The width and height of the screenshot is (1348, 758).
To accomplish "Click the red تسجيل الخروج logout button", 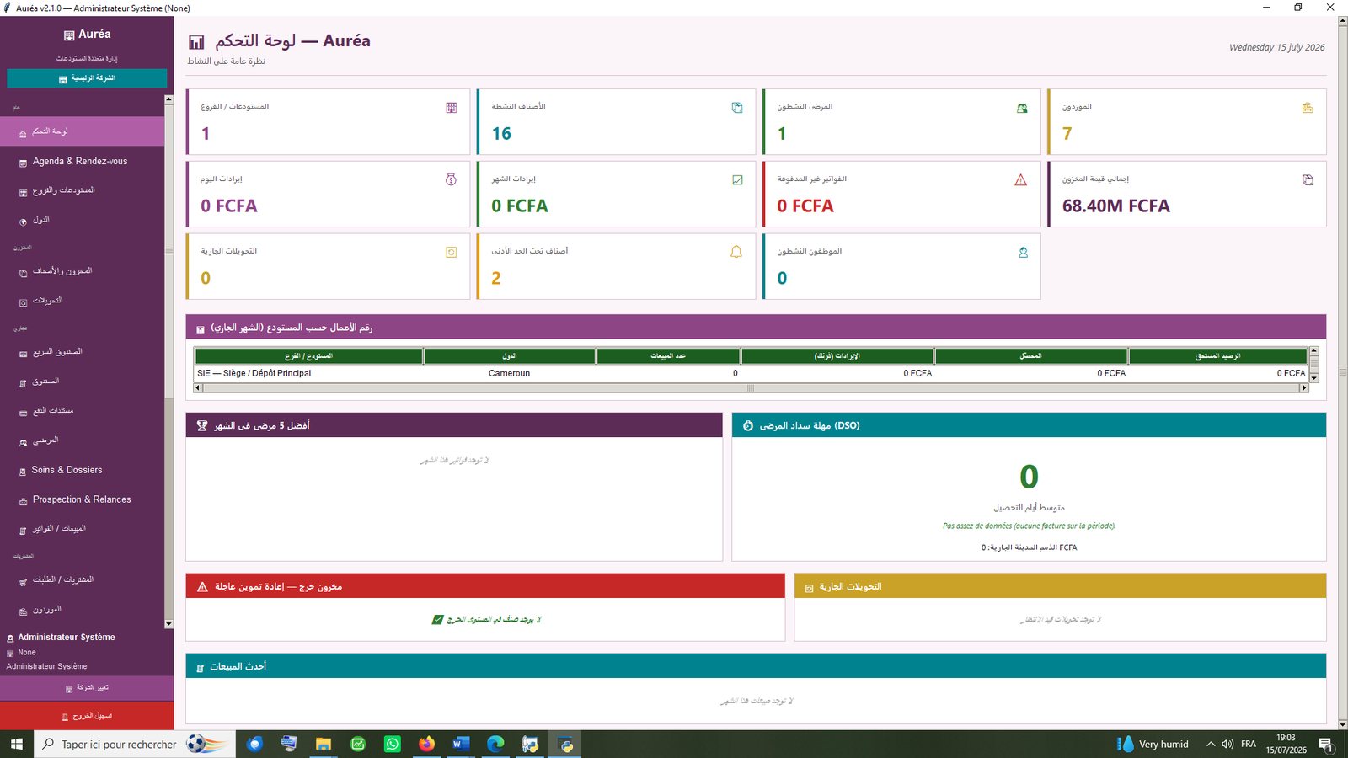I will coord(87,716).
